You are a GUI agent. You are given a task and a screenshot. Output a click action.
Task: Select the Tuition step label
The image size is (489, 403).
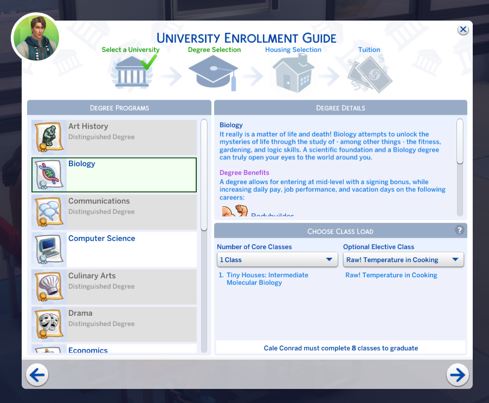point(369,49)
